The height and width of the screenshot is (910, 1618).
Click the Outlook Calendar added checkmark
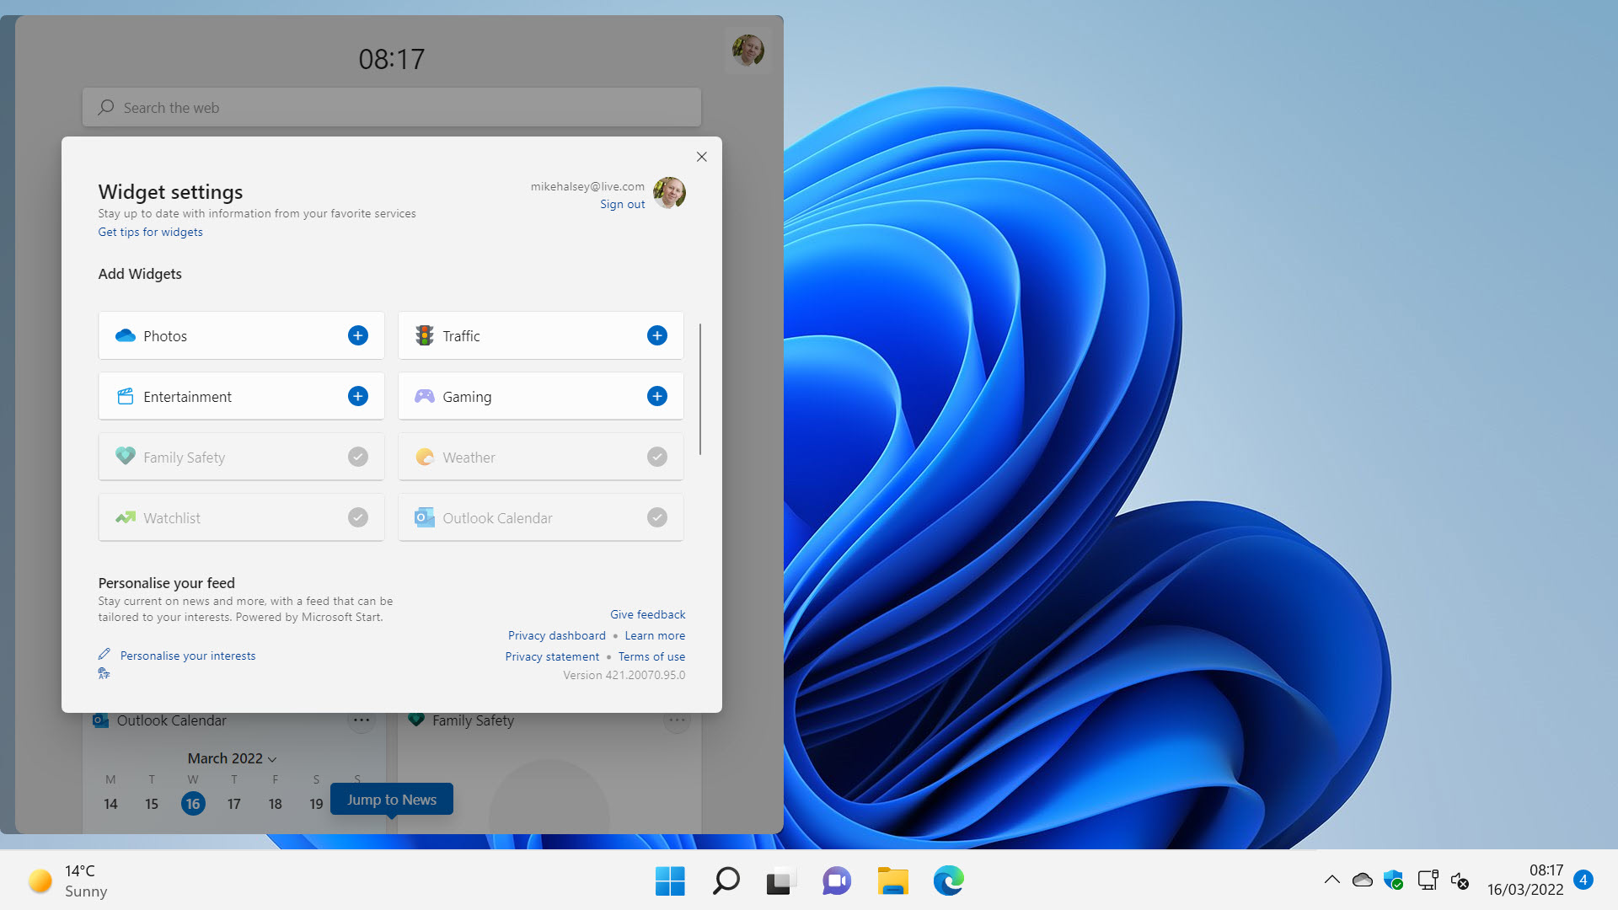coord(656,517)
